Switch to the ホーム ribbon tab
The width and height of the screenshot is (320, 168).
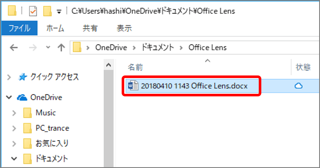click(55, 28)
